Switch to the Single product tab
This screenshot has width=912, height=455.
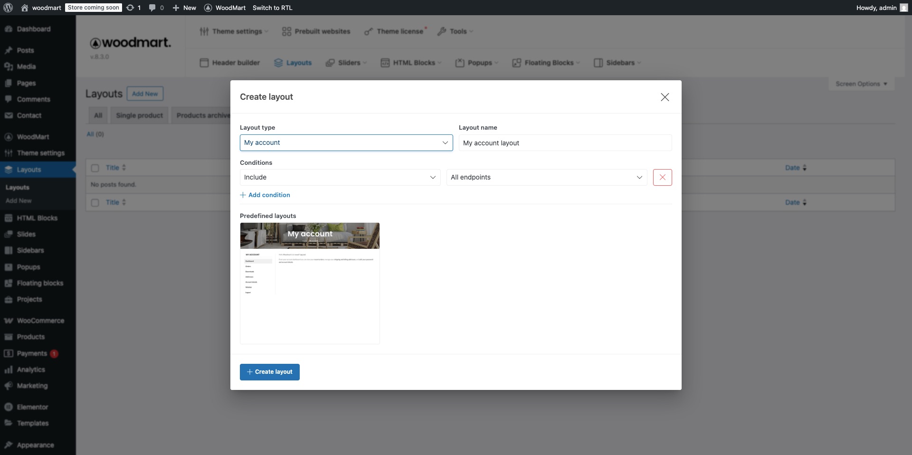(x=139, y=115)
